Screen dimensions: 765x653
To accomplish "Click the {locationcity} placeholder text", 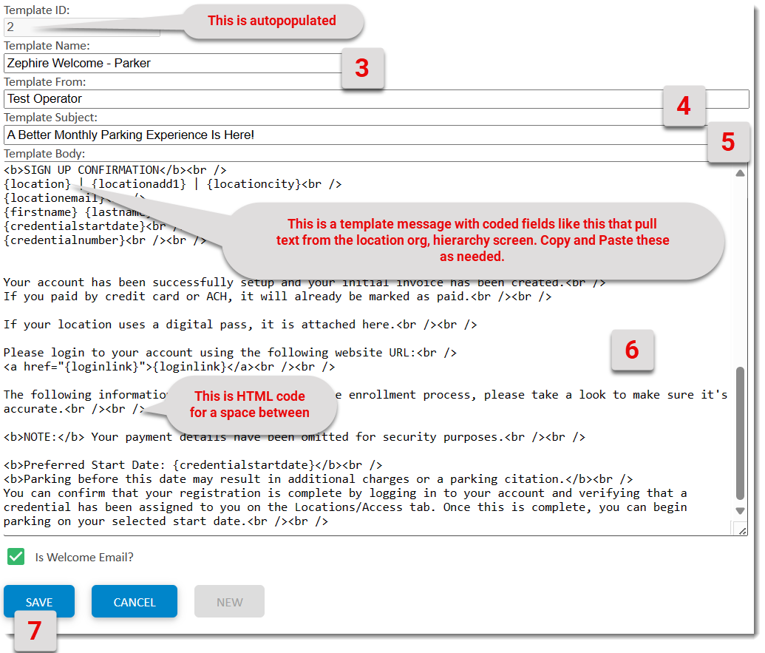I will coord(254,184).
